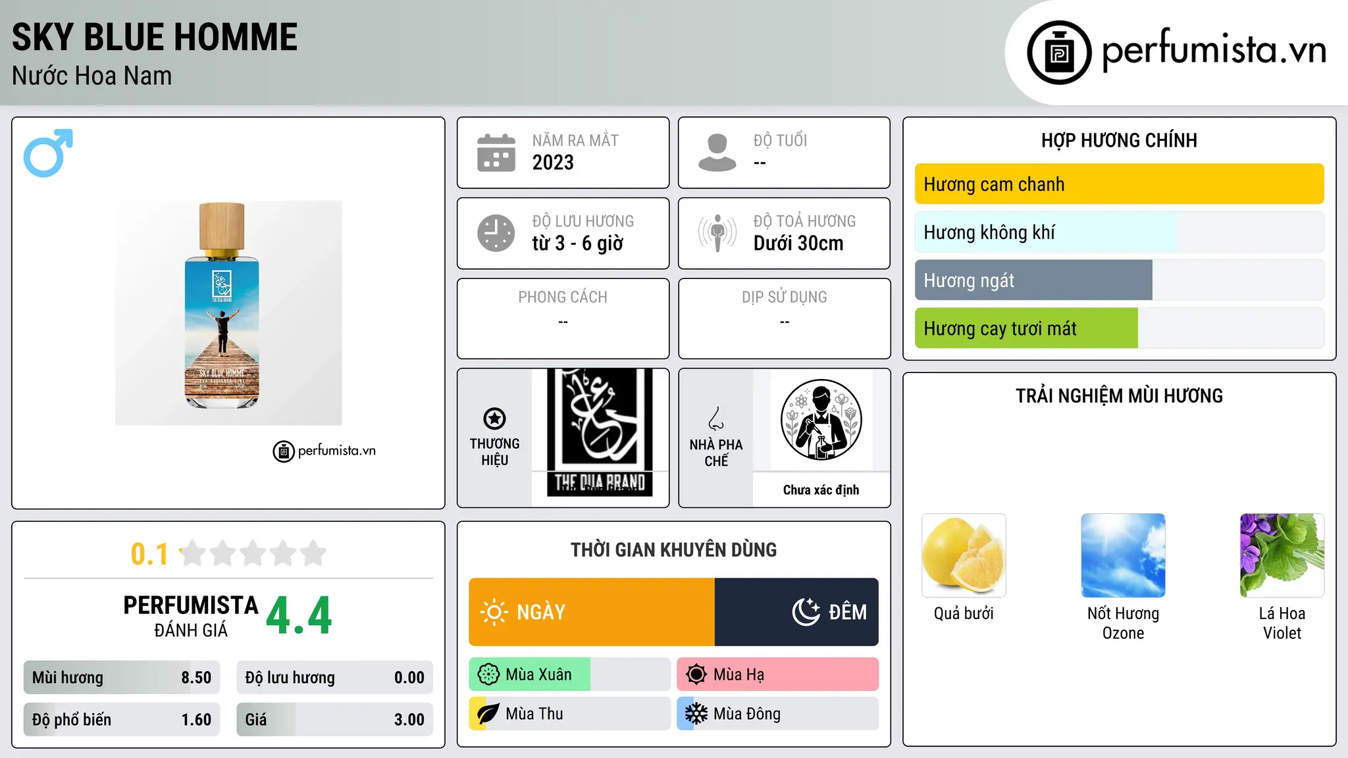
Task: Click the longevity value từ 3 - 6 giờ
Action: [577, 243]
